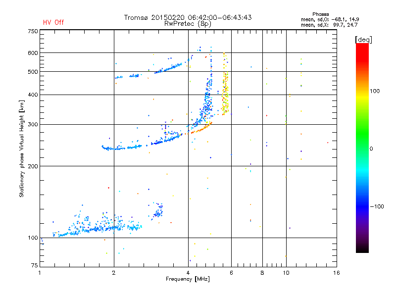Screen dimensions: 396x297
Task: Click the y-axis '100' tick label
Action: (x=33, y=238)
